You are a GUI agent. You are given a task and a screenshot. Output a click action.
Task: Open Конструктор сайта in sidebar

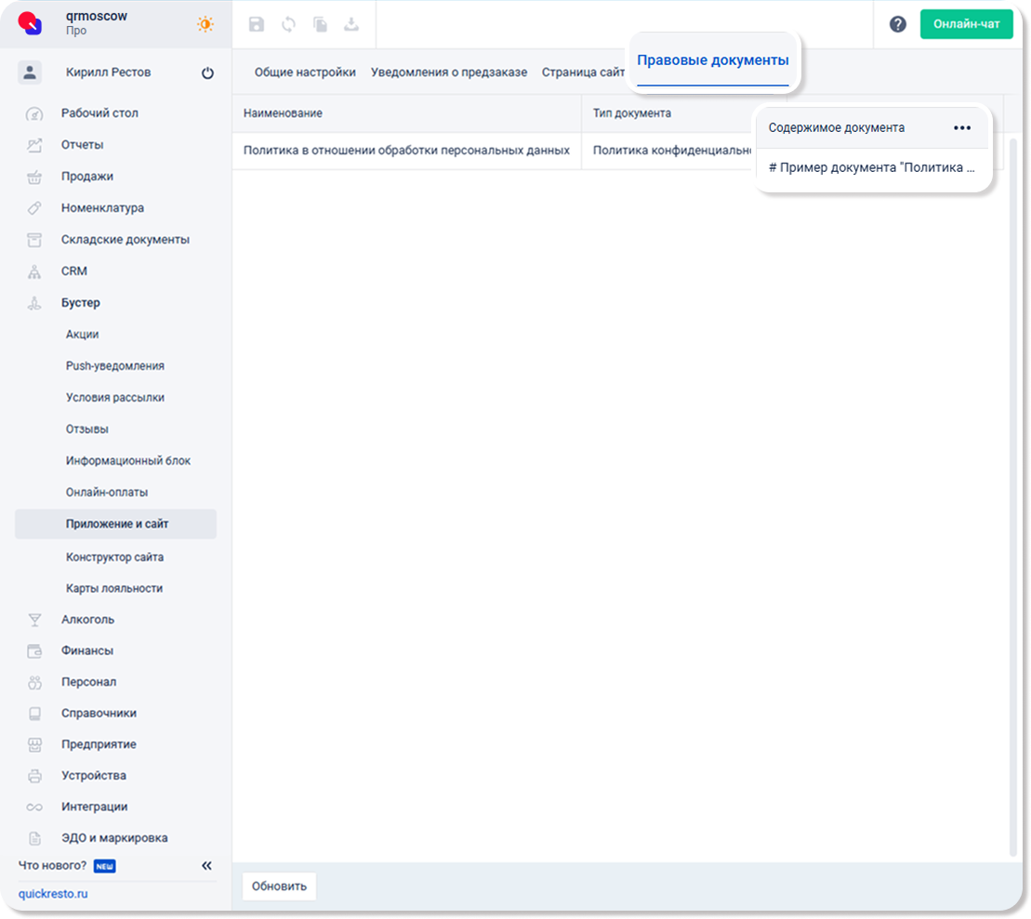(114, 558)
